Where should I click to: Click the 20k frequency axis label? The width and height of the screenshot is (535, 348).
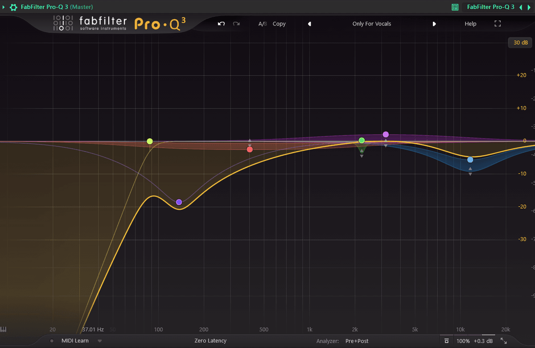click(x=506, y=330)
